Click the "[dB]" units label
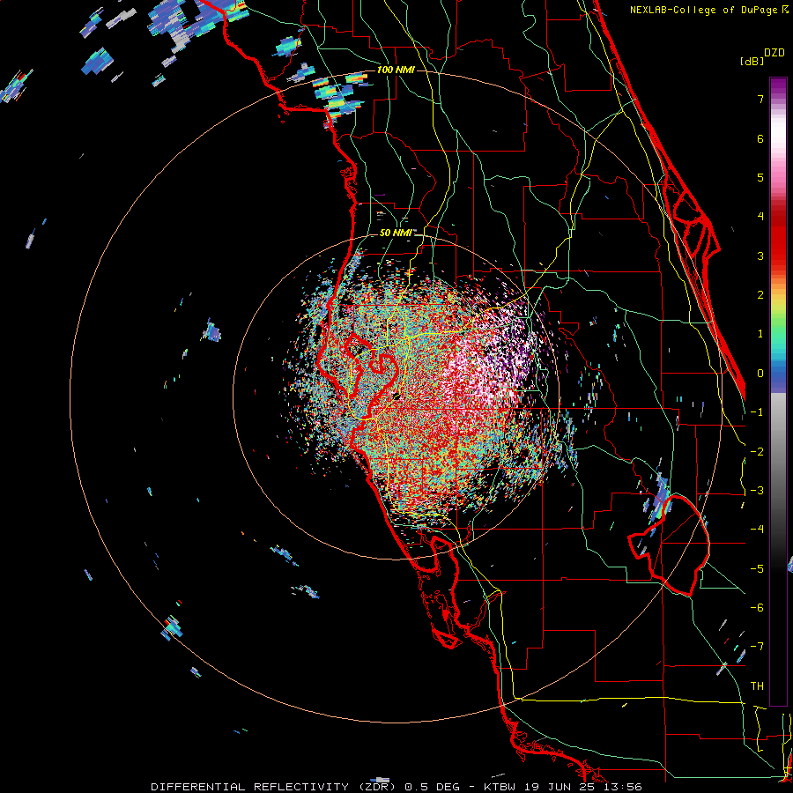The width and height of the screenshot is (793, 793). pos(752,61)
